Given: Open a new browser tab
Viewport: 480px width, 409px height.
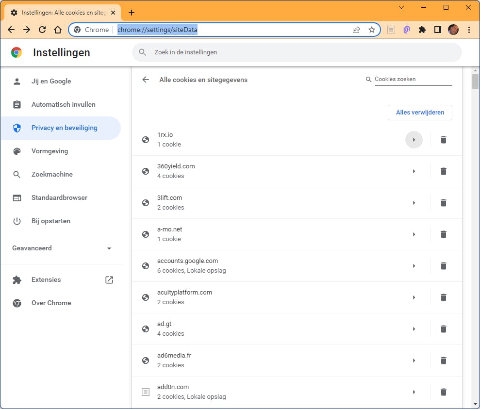Looking at the screenshot, I should [132, 13].
